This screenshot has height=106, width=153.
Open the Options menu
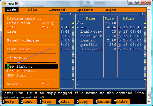pos(85,10)
